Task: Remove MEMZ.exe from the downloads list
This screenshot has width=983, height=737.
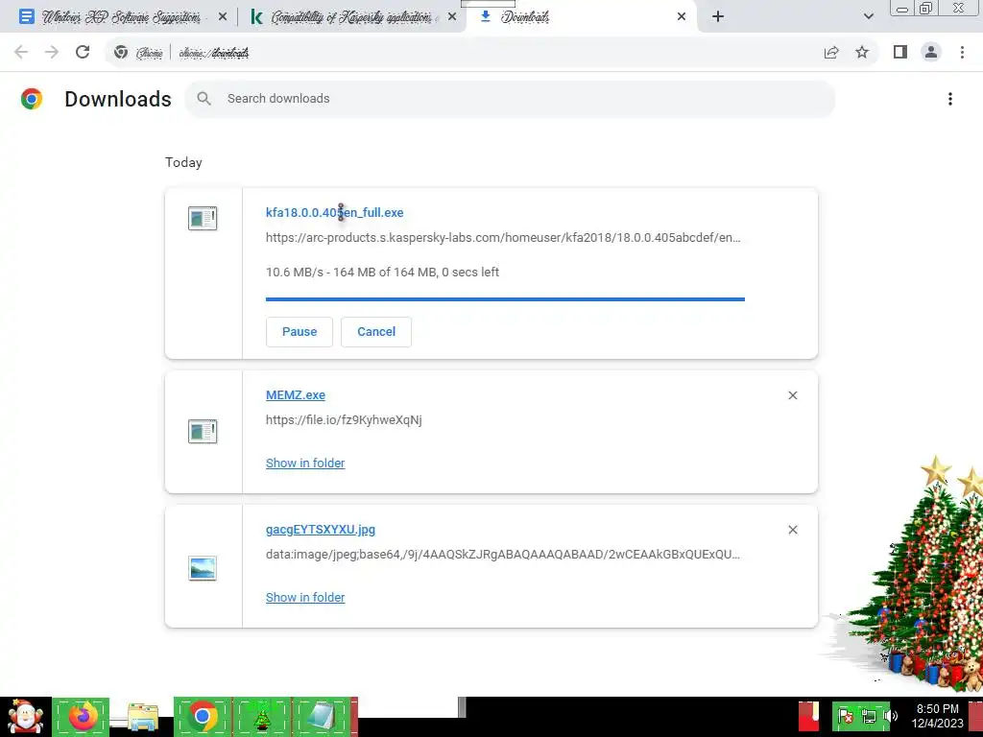Action: pos(792,395)
